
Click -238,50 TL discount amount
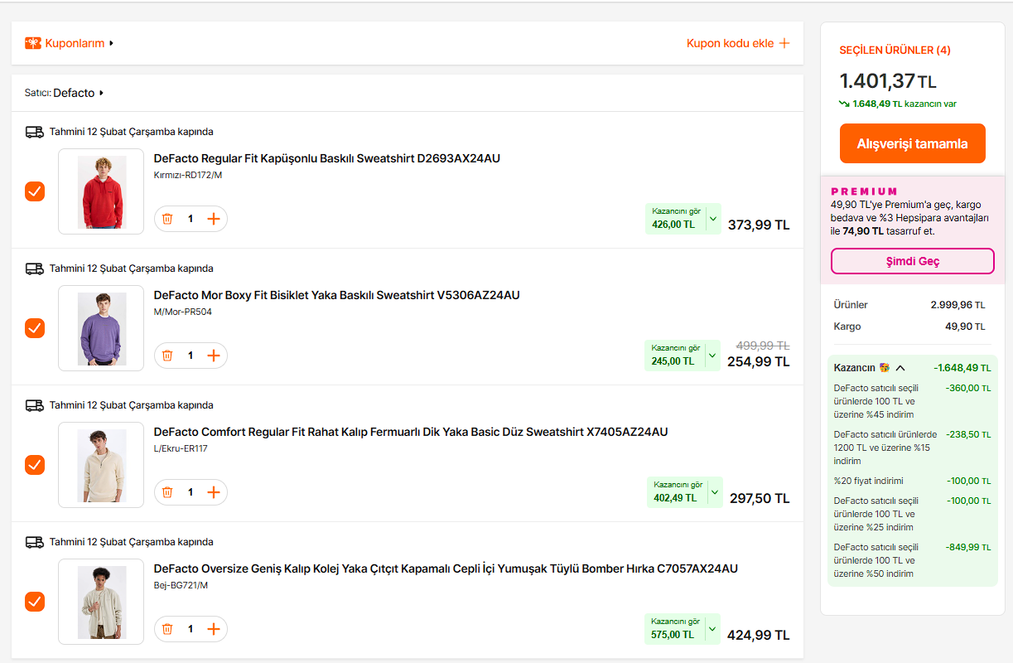(967, 434)
